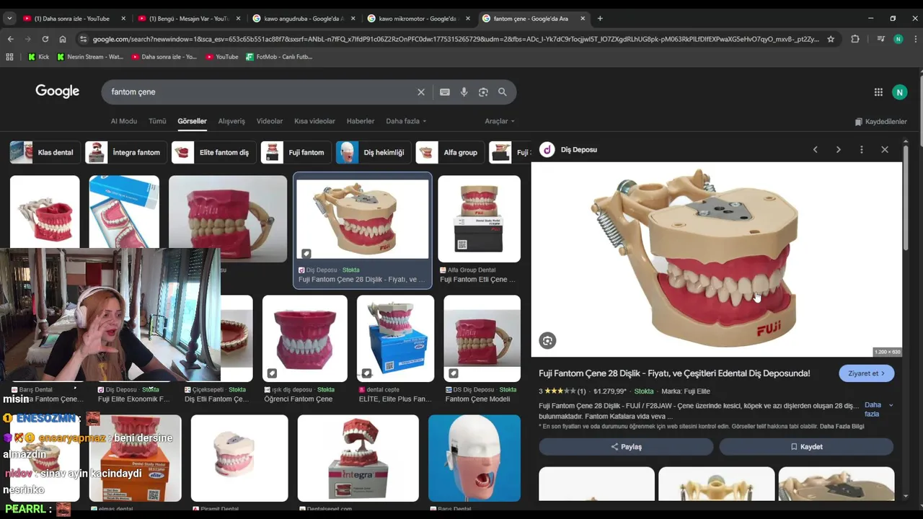Expand the Daha fazla dropdown

tap(406, 121)
